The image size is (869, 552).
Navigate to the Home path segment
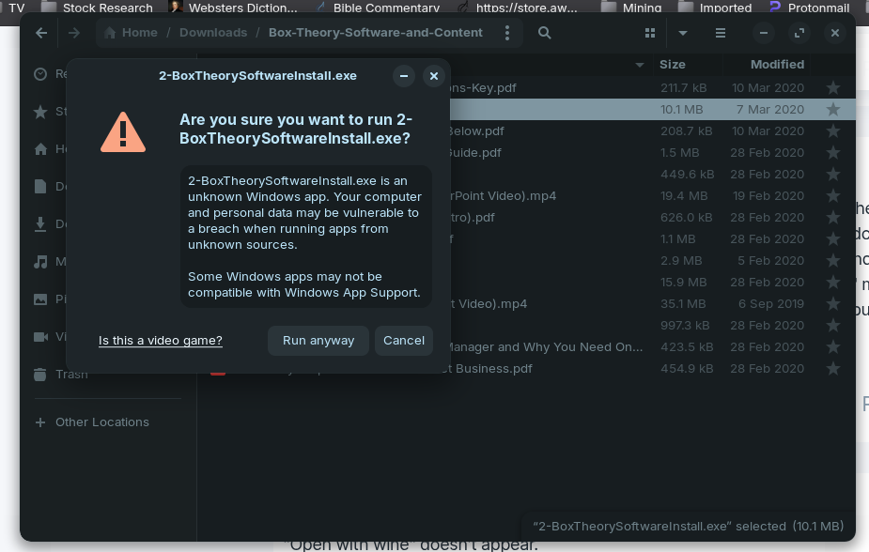(x=131, y=33)
